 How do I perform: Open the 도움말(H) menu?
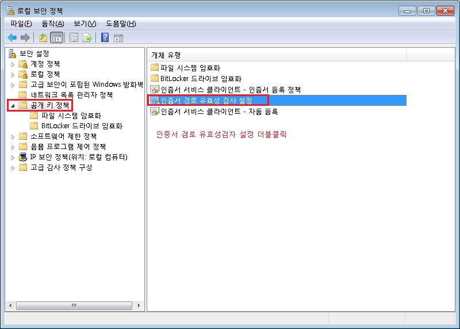click(121, 24)
